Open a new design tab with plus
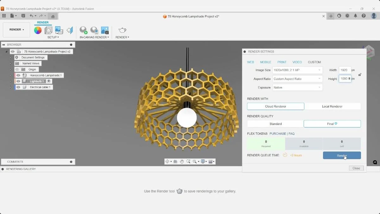380x214 pixels. point(331,16)
